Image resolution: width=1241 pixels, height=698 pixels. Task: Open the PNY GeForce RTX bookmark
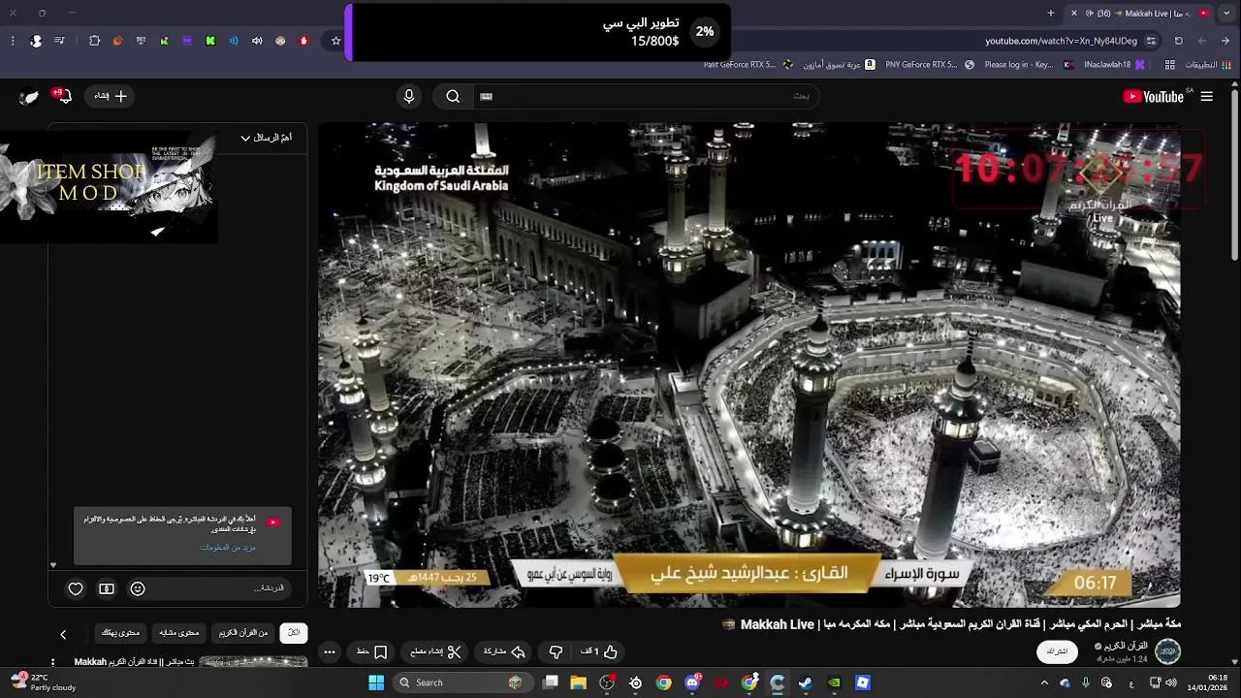pyautogui.click(x=929, y=65)
